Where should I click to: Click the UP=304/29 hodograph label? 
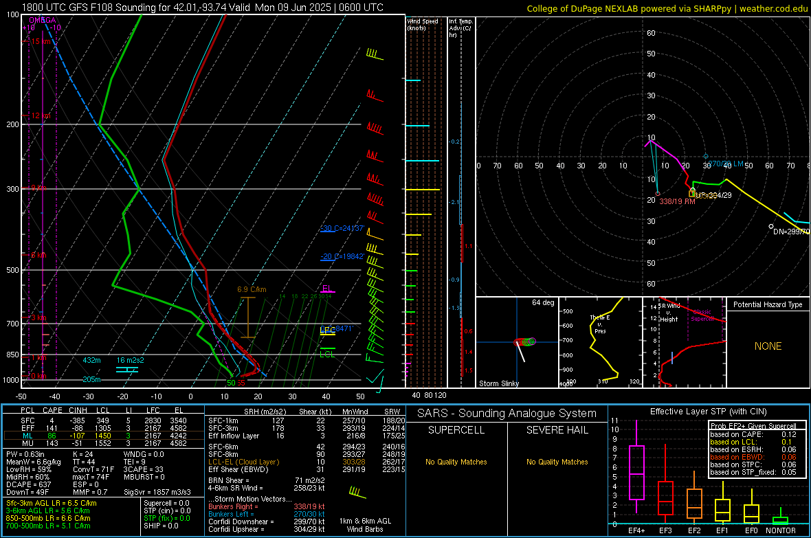pos(714,196)
